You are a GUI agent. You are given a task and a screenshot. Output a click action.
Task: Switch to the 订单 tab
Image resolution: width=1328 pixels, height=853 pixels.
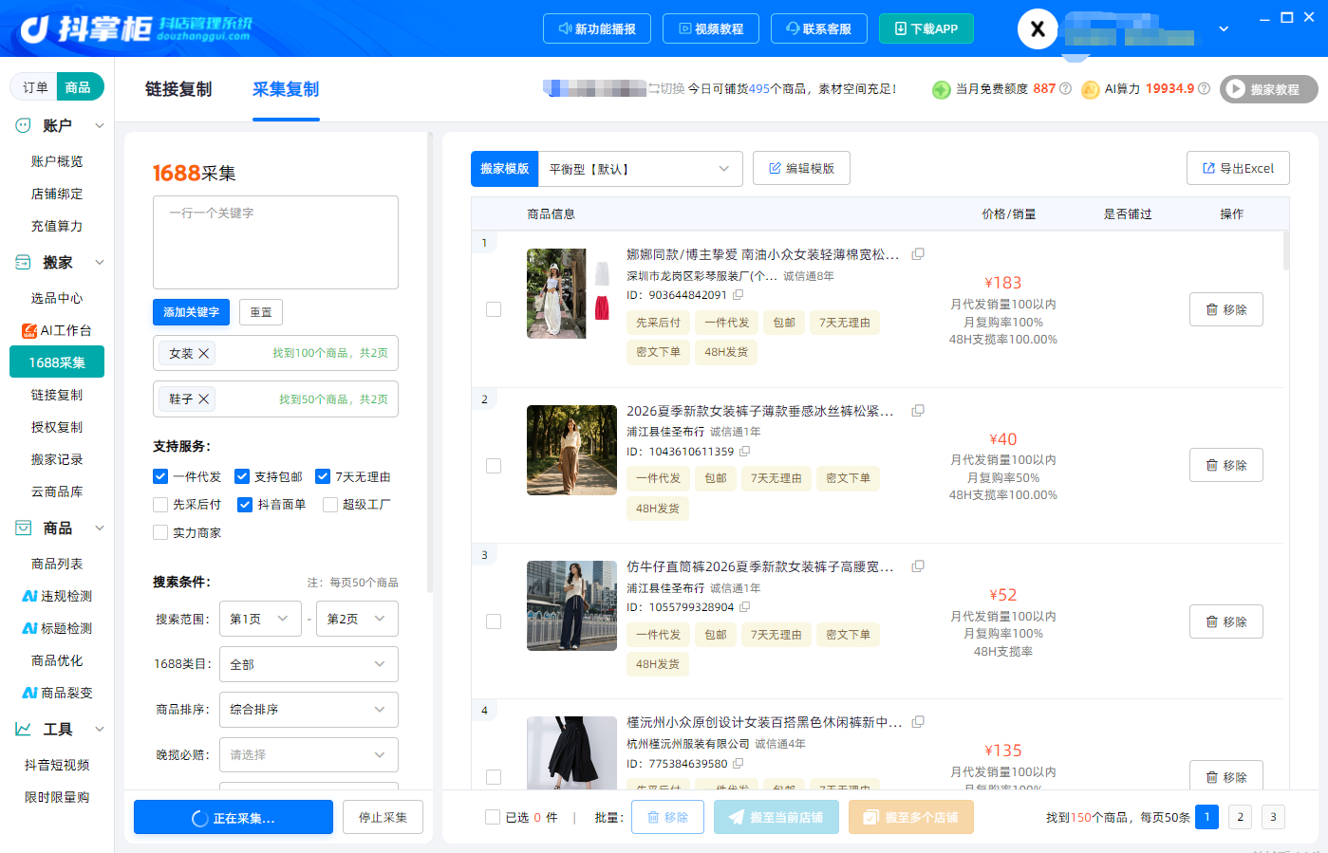coord(35,87)
